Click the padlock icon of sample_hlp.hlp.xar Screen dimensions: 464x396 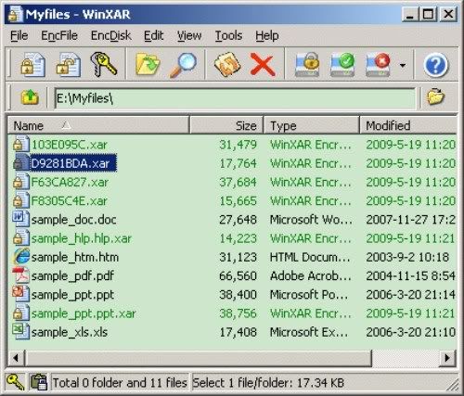(x=20, y=238)
